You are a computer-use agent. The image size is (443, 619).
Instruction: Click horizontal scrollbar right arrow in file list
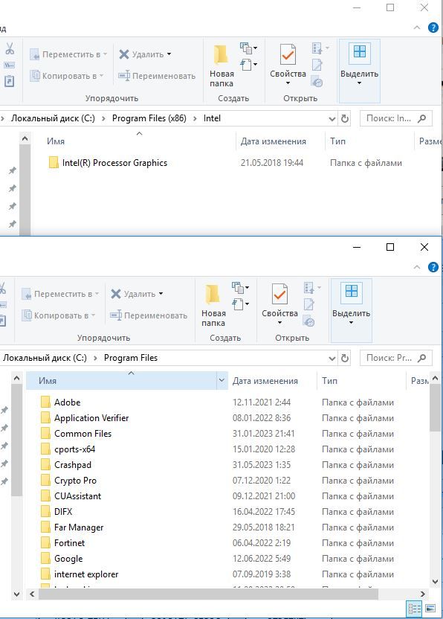point(422,594)
